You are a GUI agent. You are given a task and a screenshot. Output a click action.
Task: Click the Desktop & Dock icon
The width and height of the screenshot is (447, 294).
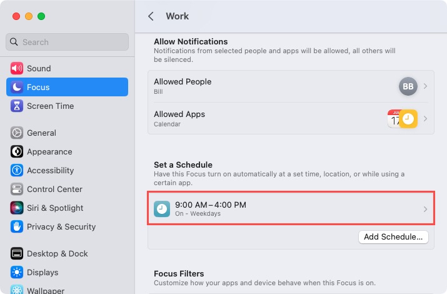click(17, 253)
